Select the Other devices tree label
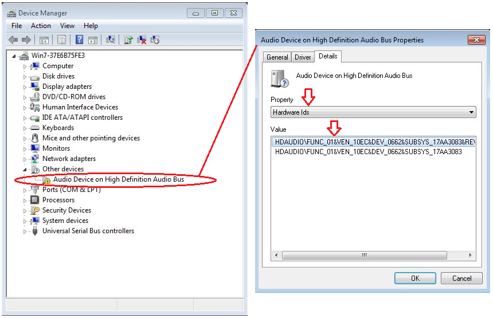This screenshot has height=318, width=493. (x=63, y=169)
